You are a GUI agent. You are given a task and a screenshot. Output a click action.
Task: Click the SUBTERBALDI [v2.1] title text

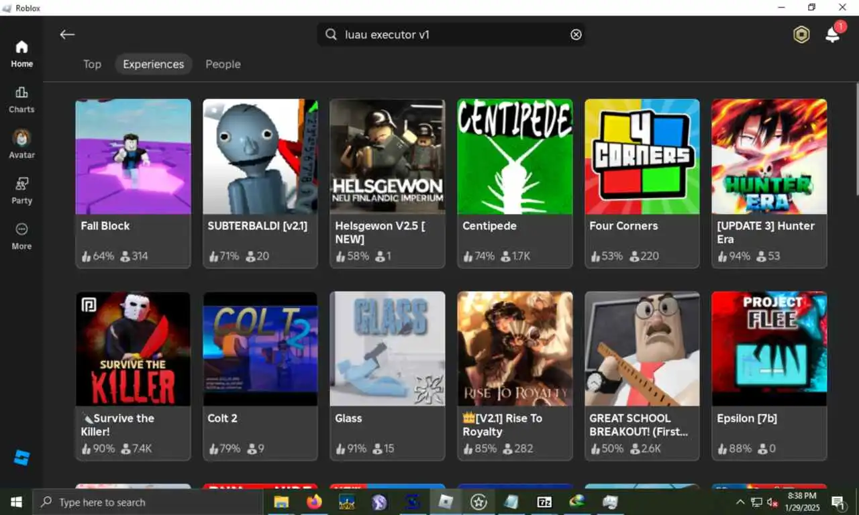[x=258, y=226]
